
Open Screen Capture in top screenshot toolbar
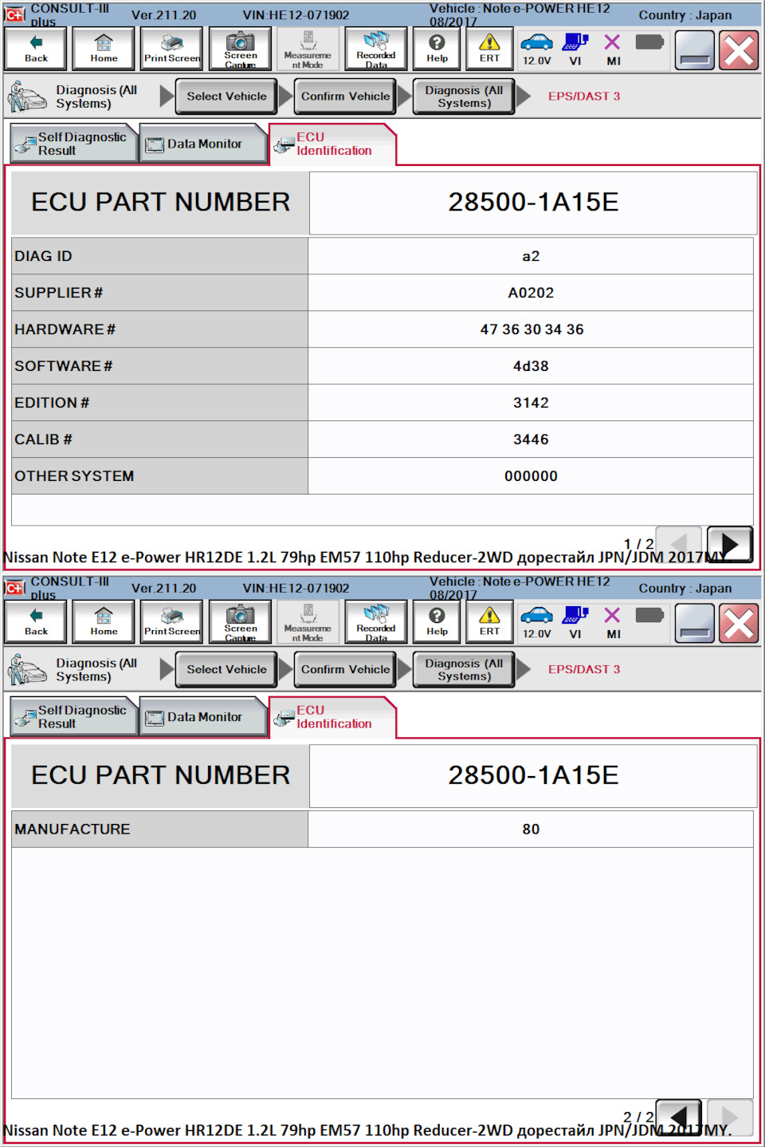pyautogui.click(x=241, y=49)
